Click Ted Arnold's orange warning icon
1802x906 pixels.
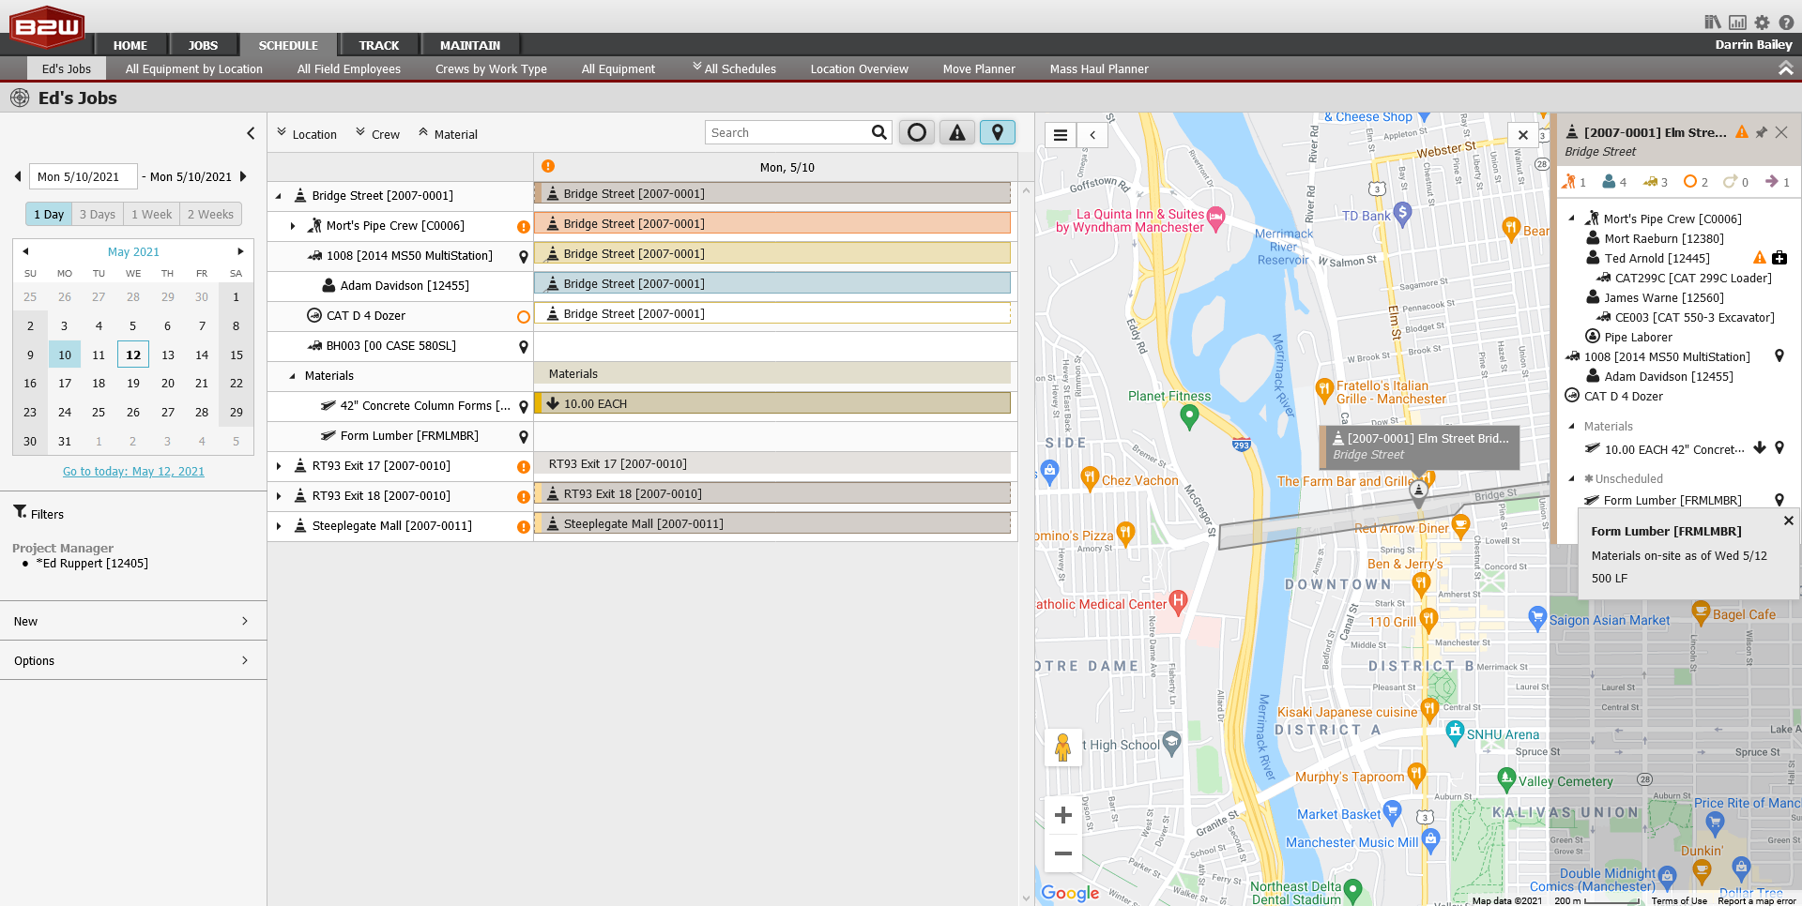click(x=1760, y=258)
